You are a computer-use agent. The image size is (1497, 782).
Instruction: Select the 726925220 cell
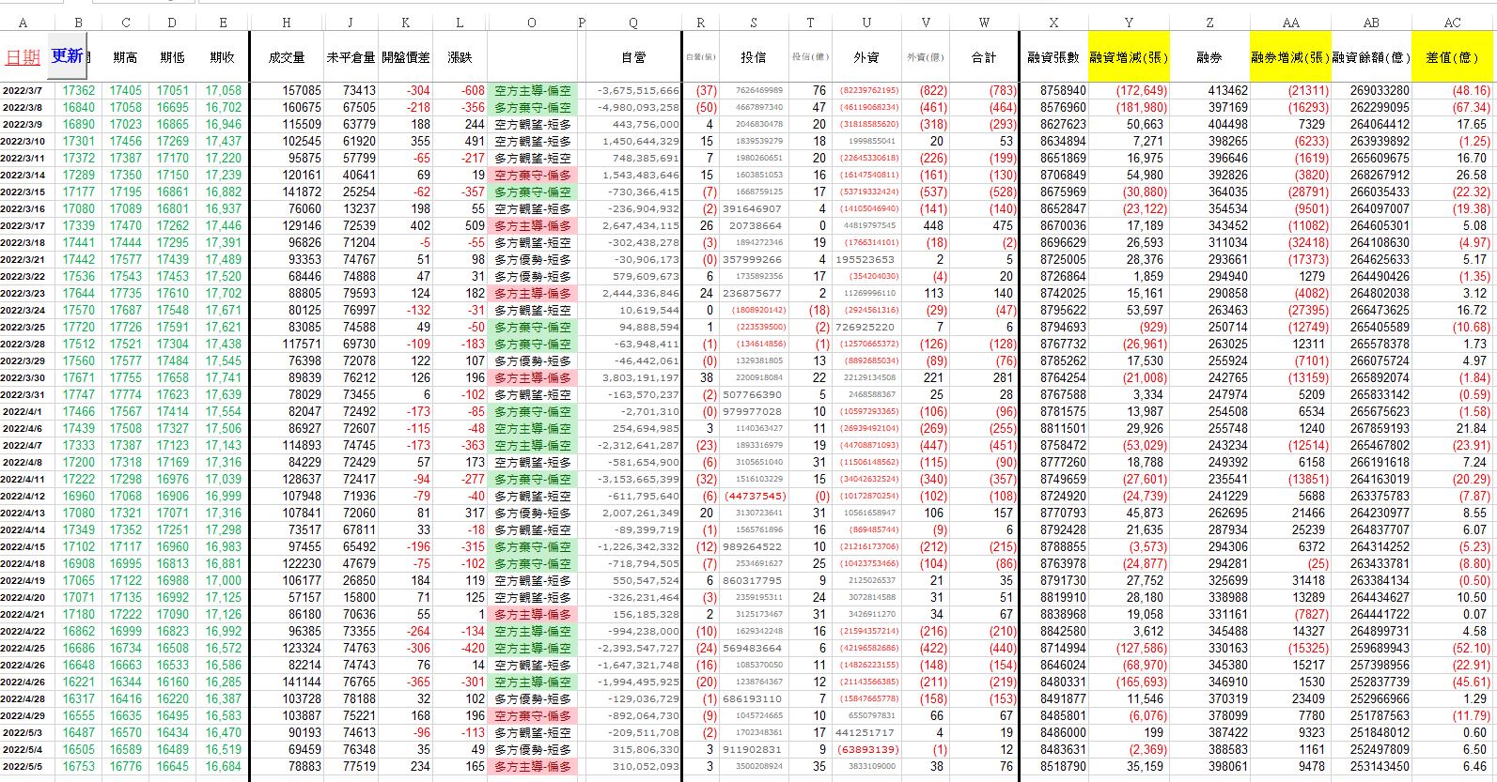[866, 328]
